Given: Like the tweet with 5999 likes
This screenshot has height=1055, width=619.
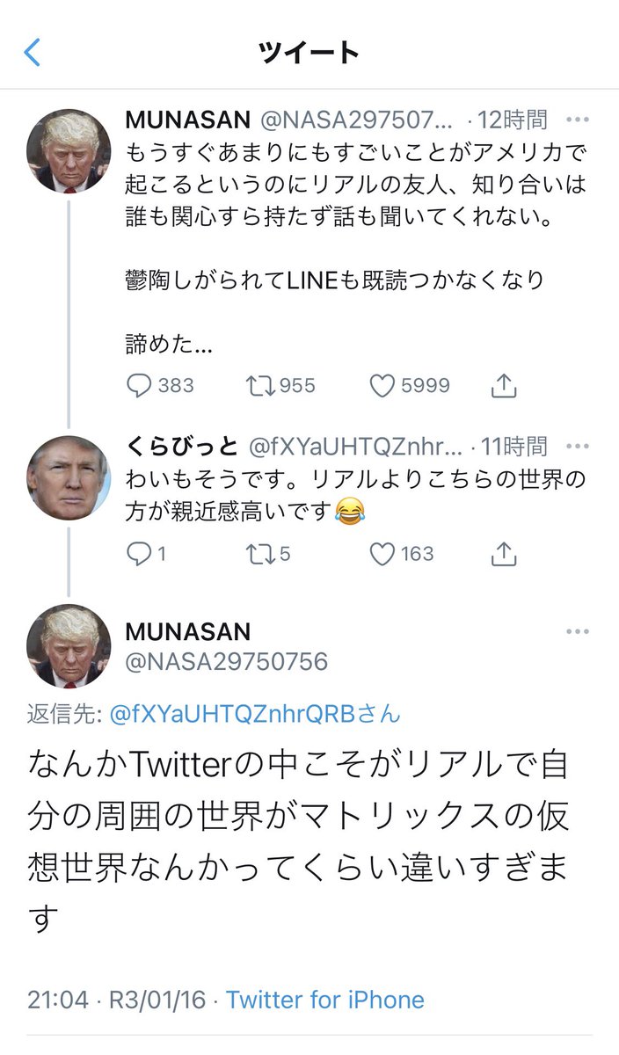Looking at the screenshot, I should click(x=382, y=386).
